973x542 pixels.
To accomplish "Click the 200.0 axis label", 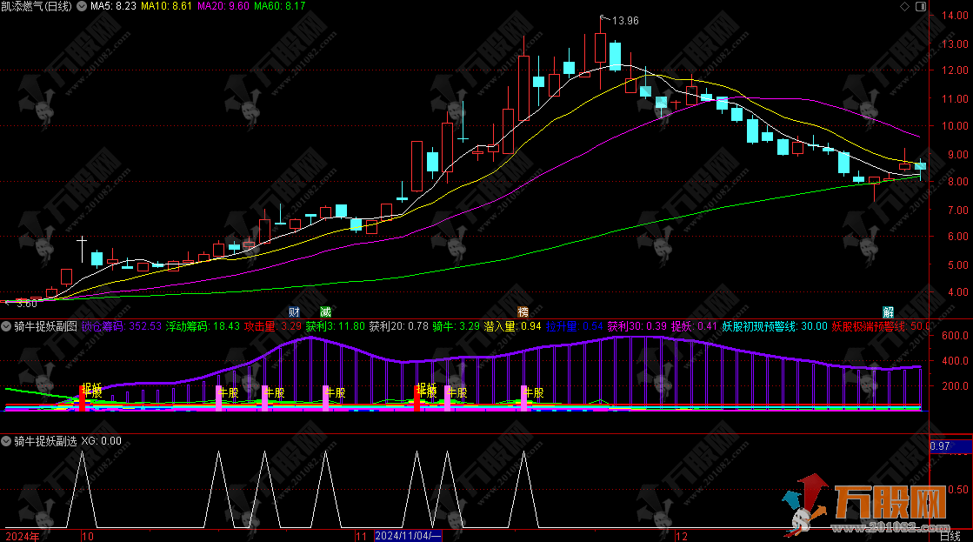I will point(955,385).
